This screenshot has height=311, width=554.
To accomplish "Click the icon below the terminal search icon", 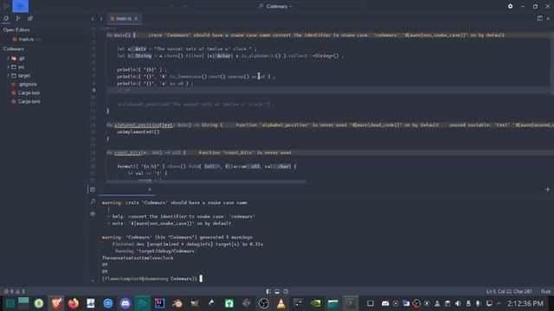I will pyautogui.click(x=93, y=213).
